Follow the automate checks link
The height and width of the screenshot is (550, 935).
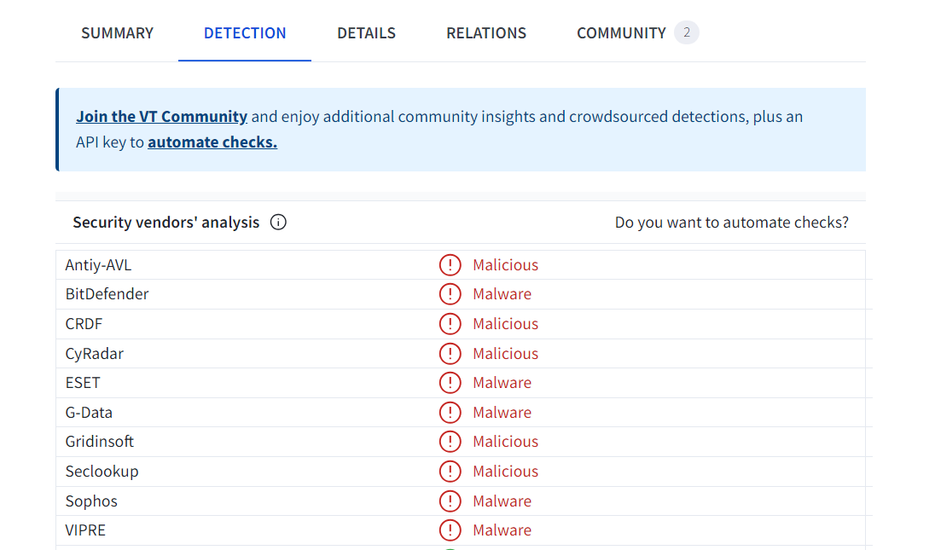tap(212, 142)
